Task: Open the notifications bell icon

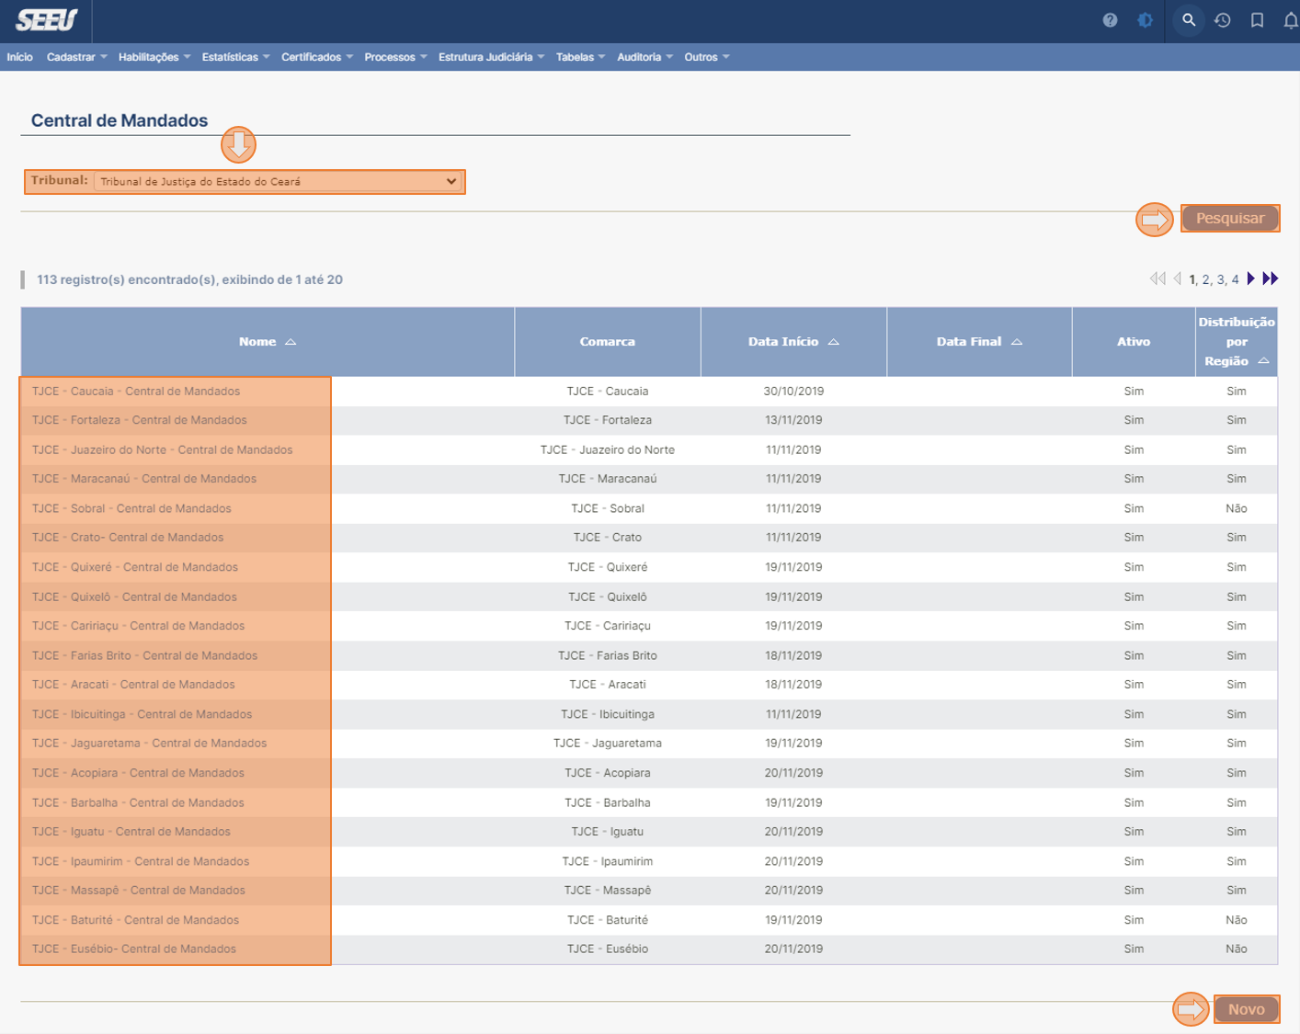Action: pos(1291,20)
